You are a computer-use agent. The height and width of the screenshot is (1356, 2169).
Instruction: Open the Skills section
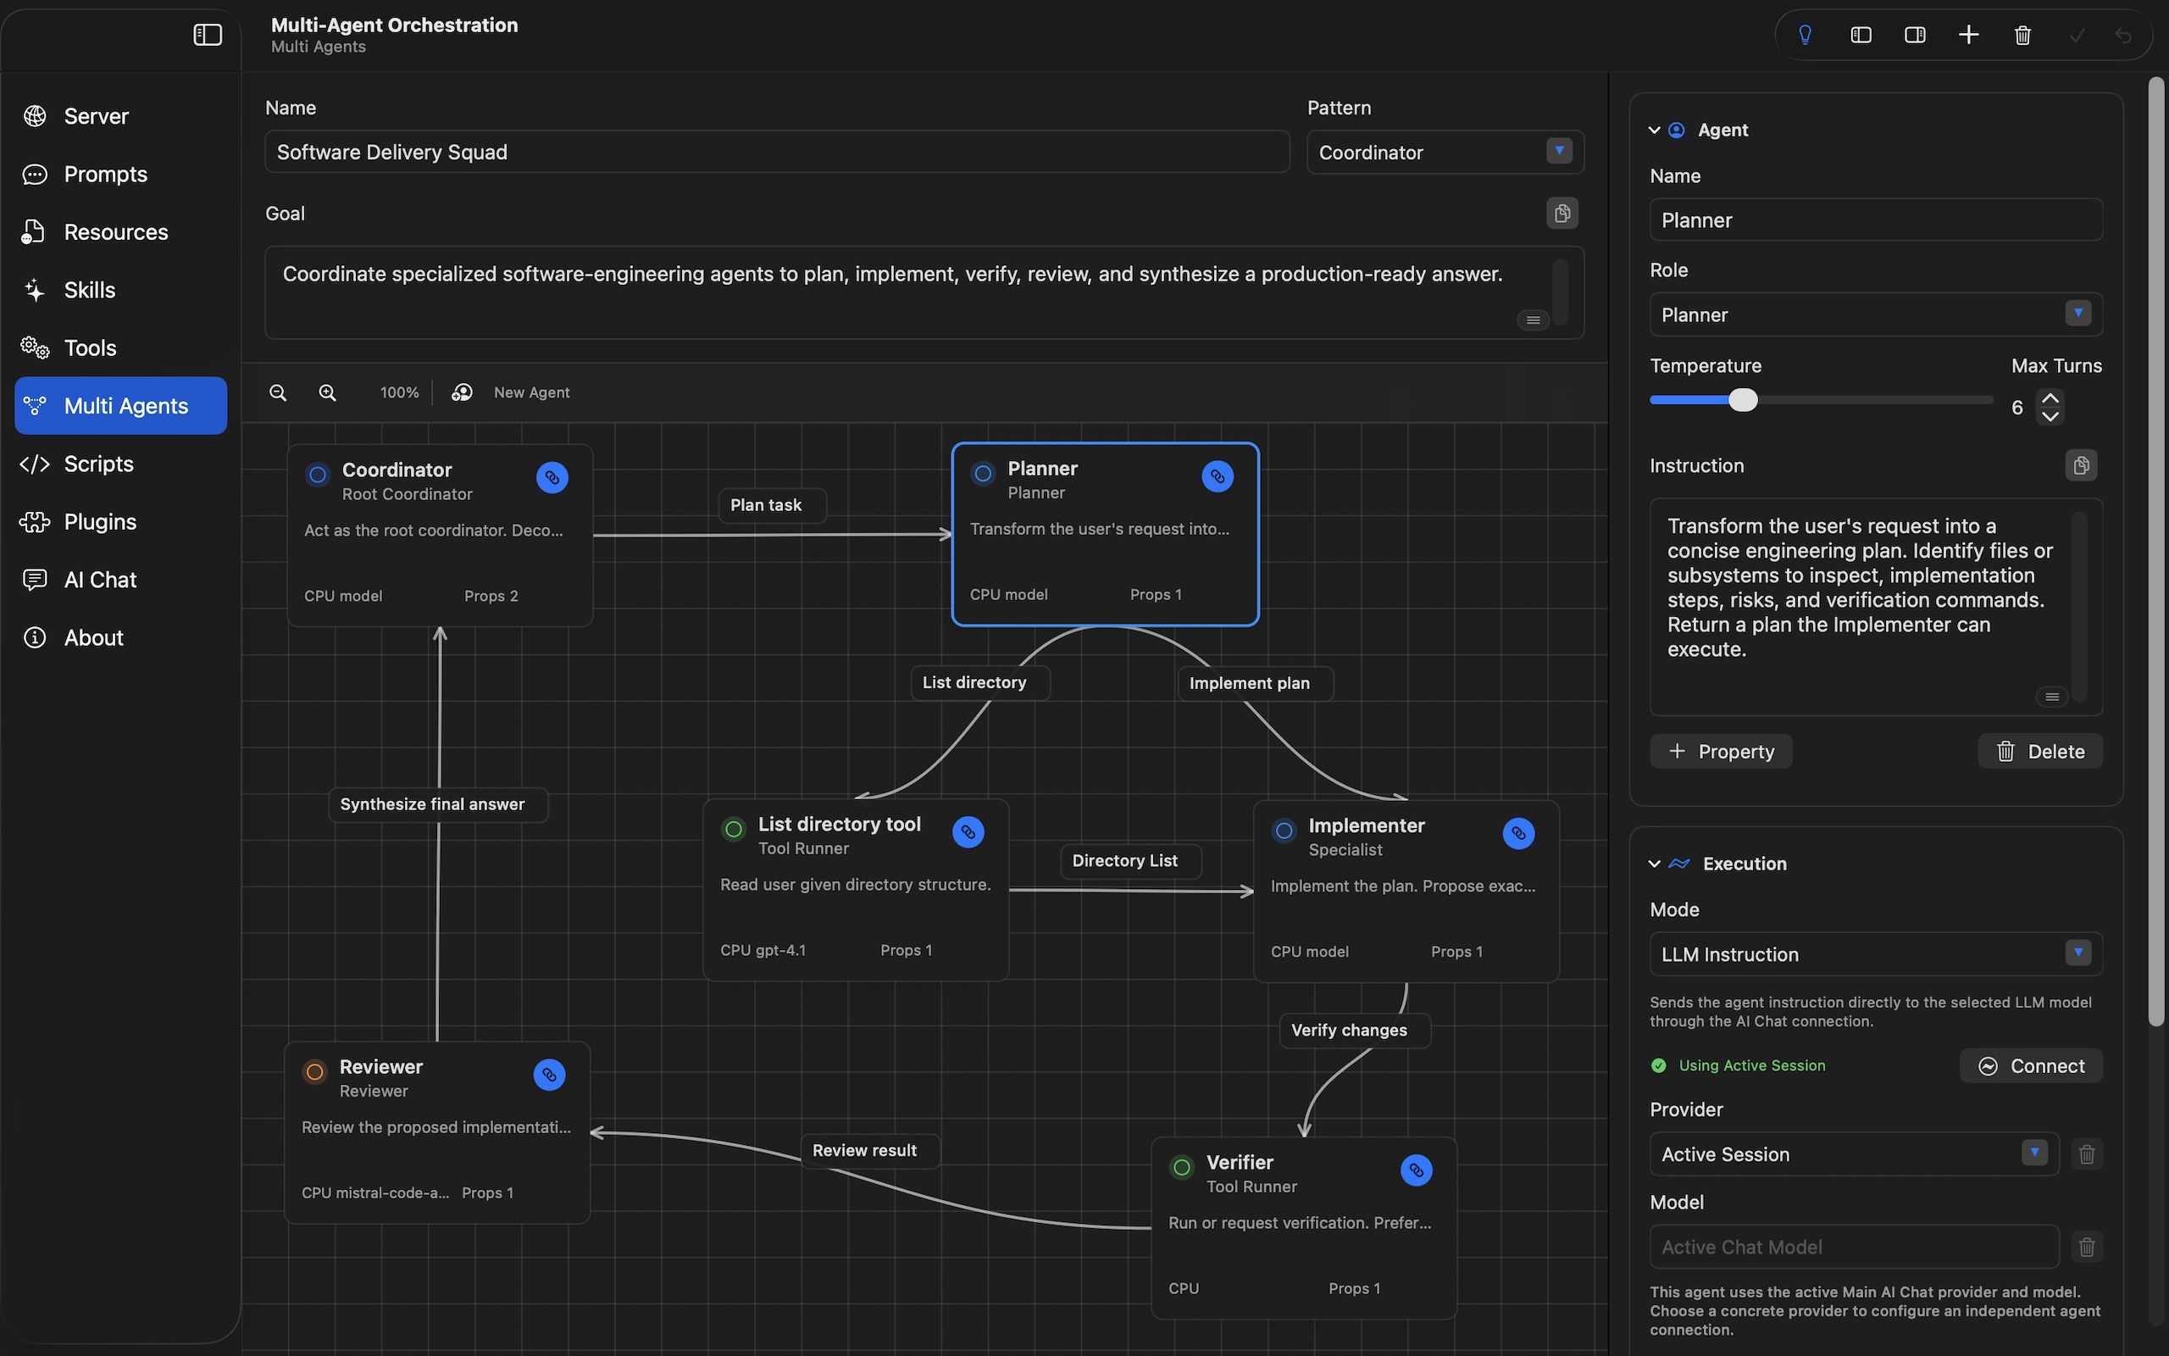click(121, 290)
